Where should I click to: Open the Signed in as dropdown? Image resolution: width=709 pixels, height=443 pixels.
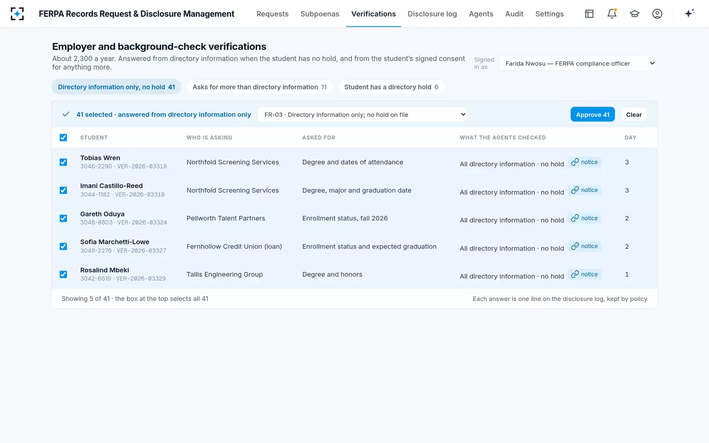tap(578, 63)
